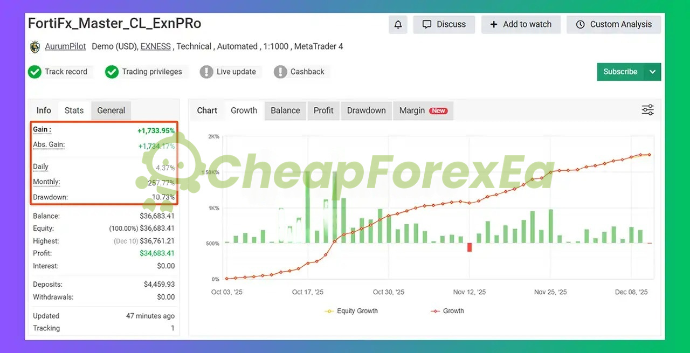
Task: Open the AurumPilot profile link
Action: pyautogui.click(x=65, y=46)
